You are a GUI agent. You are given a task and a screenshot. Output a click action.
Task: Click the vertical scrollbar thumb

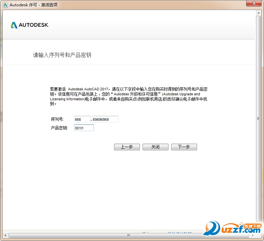[x=259, y=119]
